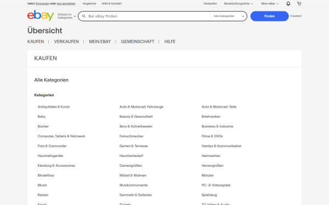The image size is (329, 205).
Task: Open the Musik category
Action: 42,185
